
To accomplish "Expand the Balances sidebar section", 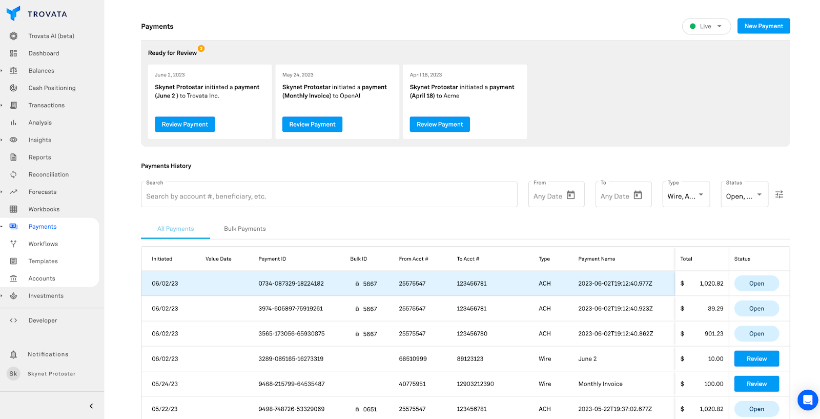I will point(2,71).
